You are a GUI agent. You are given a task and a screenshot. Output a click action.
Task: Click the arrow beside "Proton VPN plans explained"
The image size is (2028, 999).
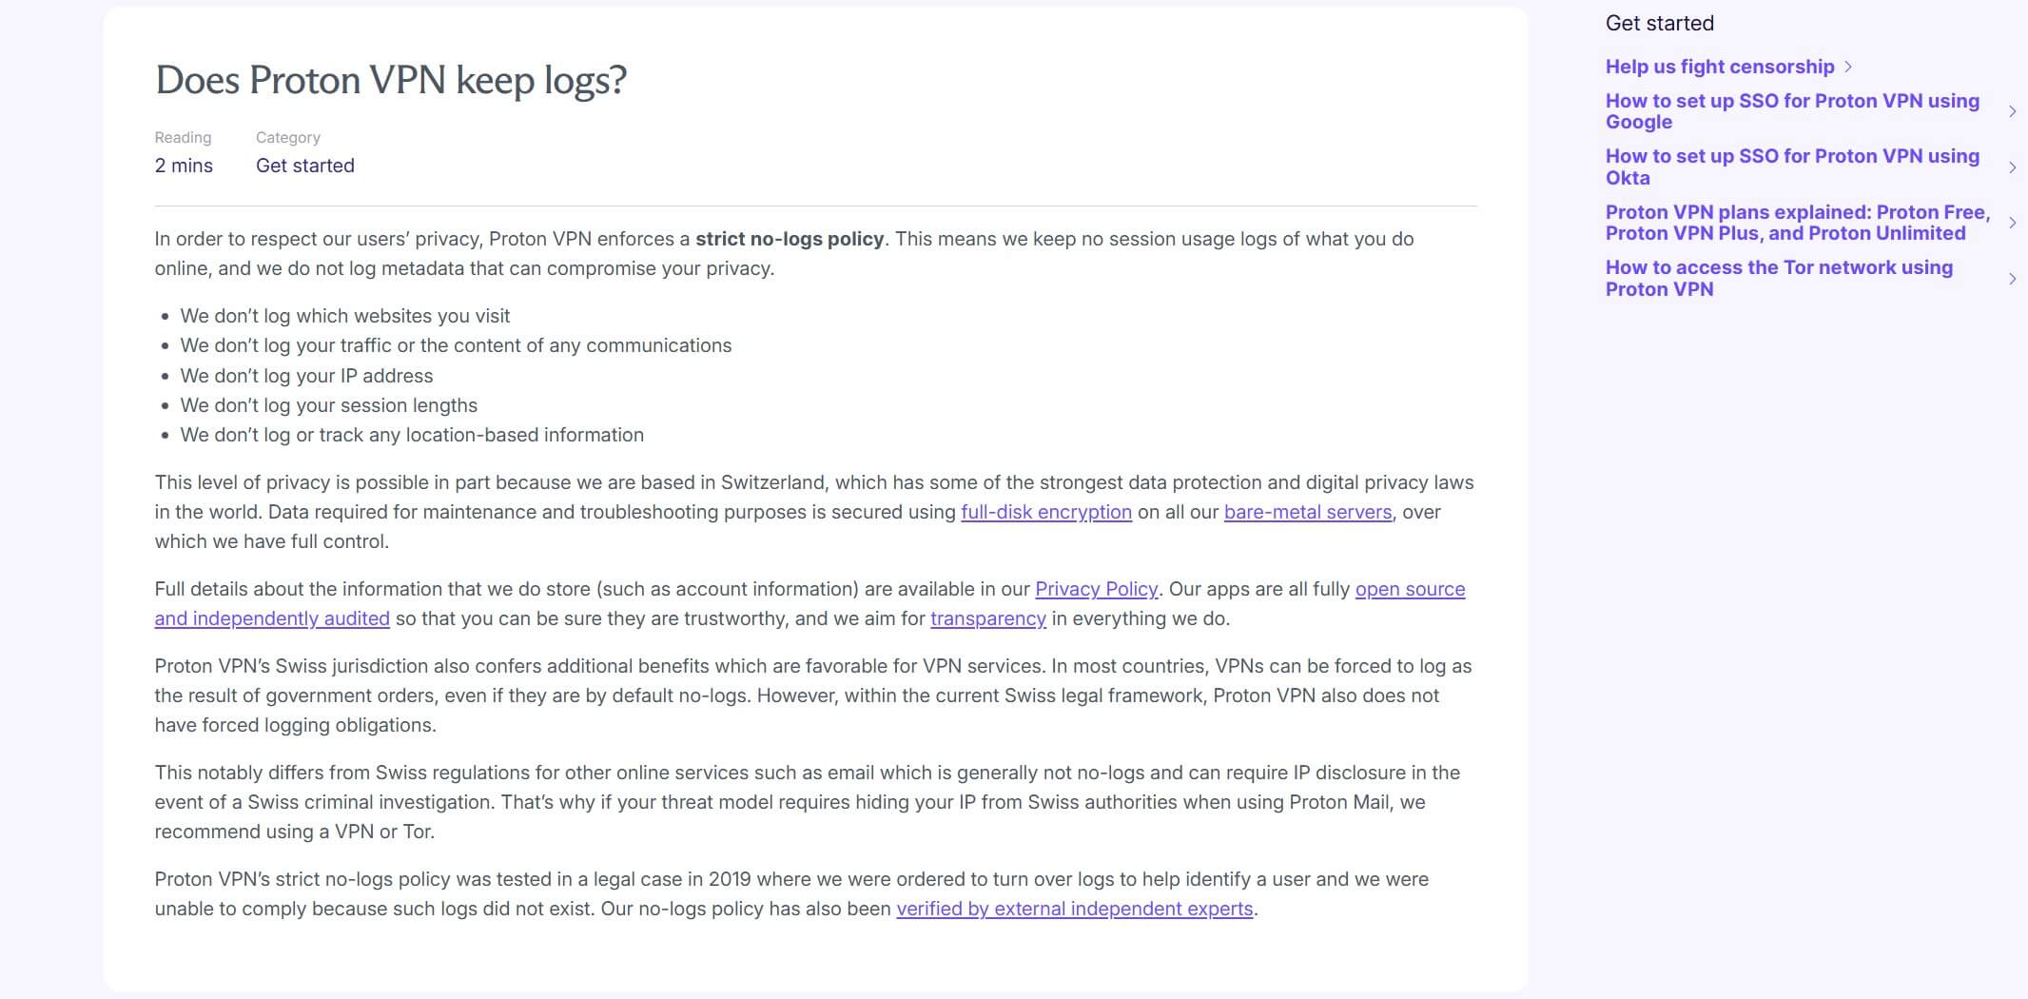[2014, 223]
